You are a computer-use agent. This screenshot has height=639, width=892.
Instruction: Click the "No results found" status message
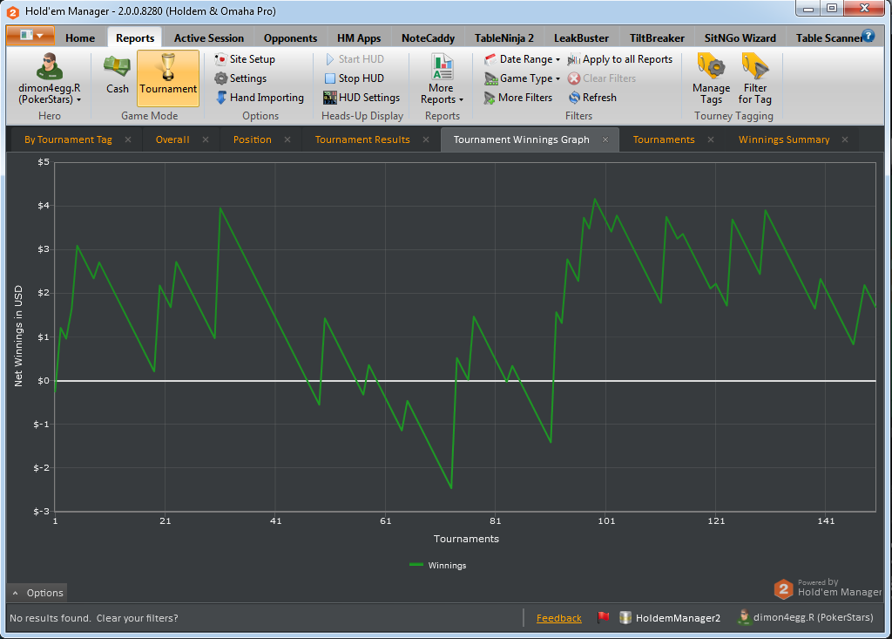coord(94,618)
